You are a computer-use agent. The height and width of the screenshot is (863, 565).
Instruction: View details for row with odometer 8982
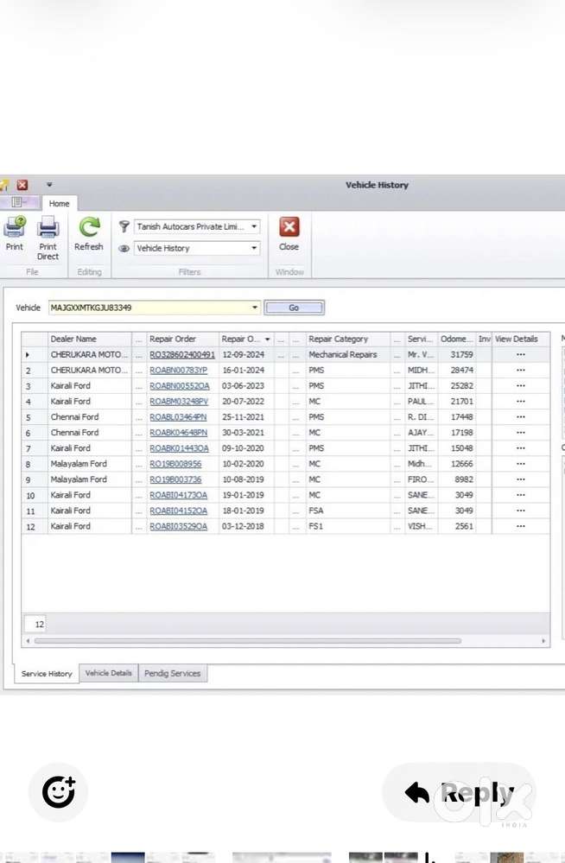pyautogui.click(x=520, y=479)
